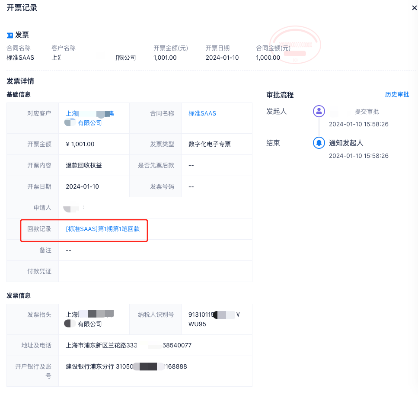Open the 历史审批 link

click(397, 94)
